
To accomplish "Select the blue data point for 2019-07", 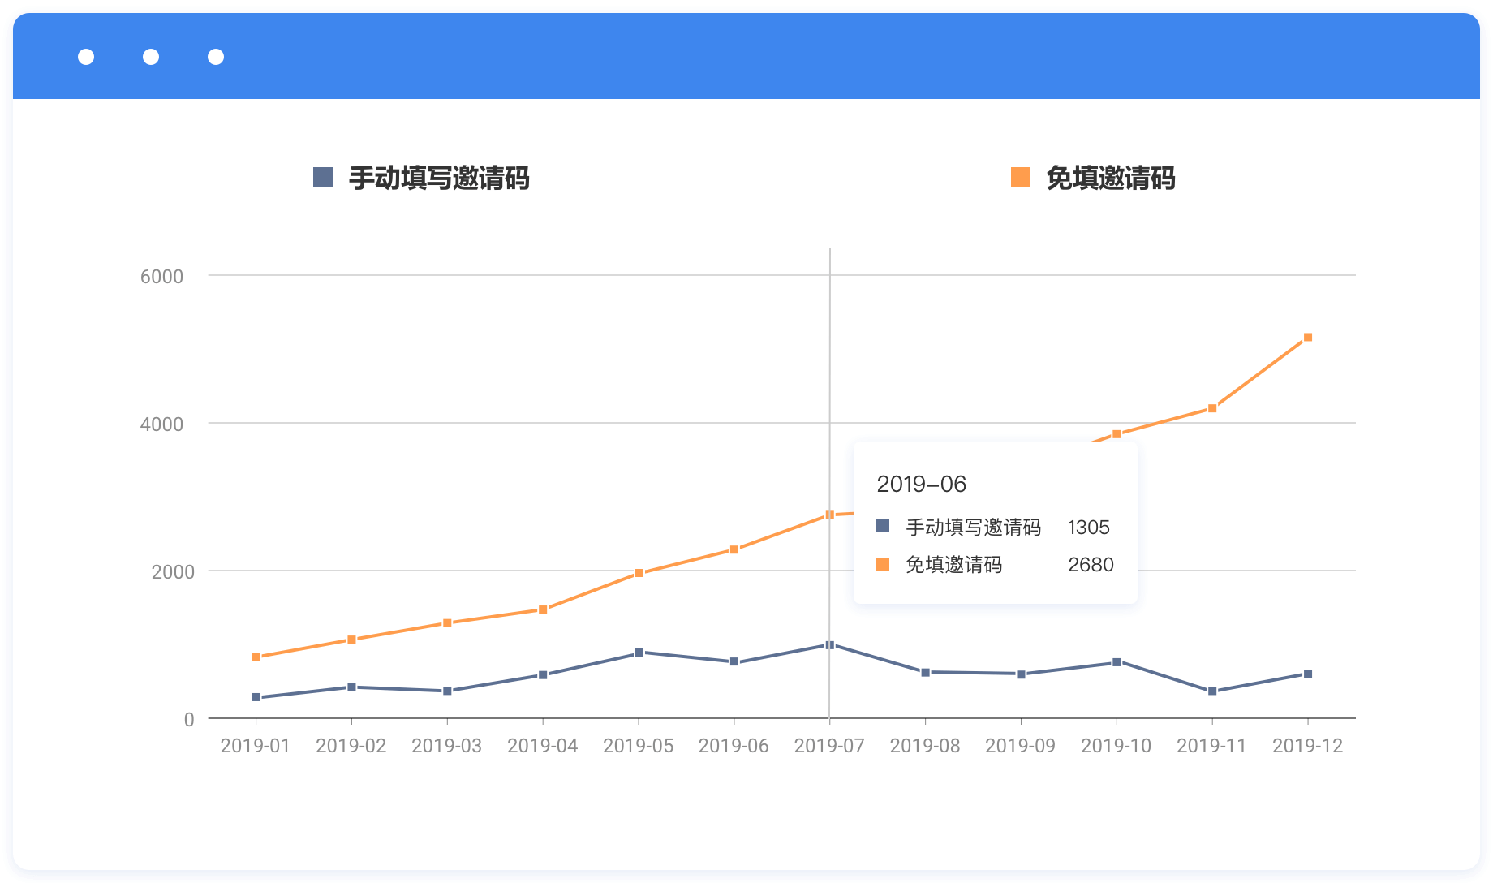I will click(829, 645).
